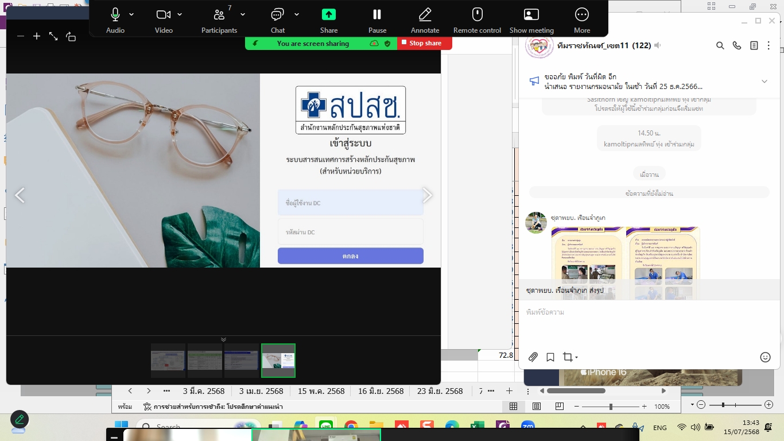Select the 3 มี.ค. 2568 sheet tab
The image size is (784, 441).
[204, 390]
